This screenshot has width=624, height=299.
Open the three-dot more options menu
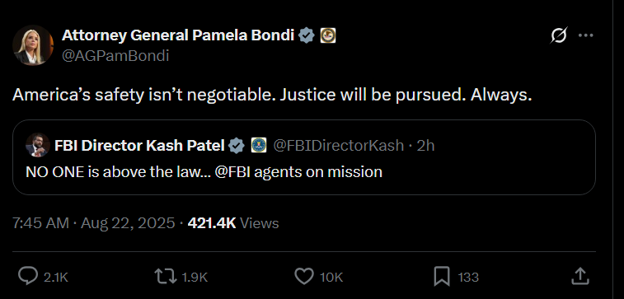pos(586,35)
